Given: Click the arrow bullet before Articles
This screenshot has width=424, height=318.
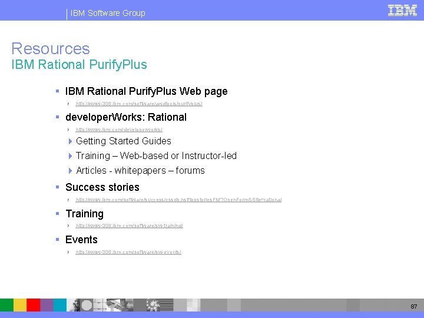Looking at the screenshot, I should coord(70,171).
